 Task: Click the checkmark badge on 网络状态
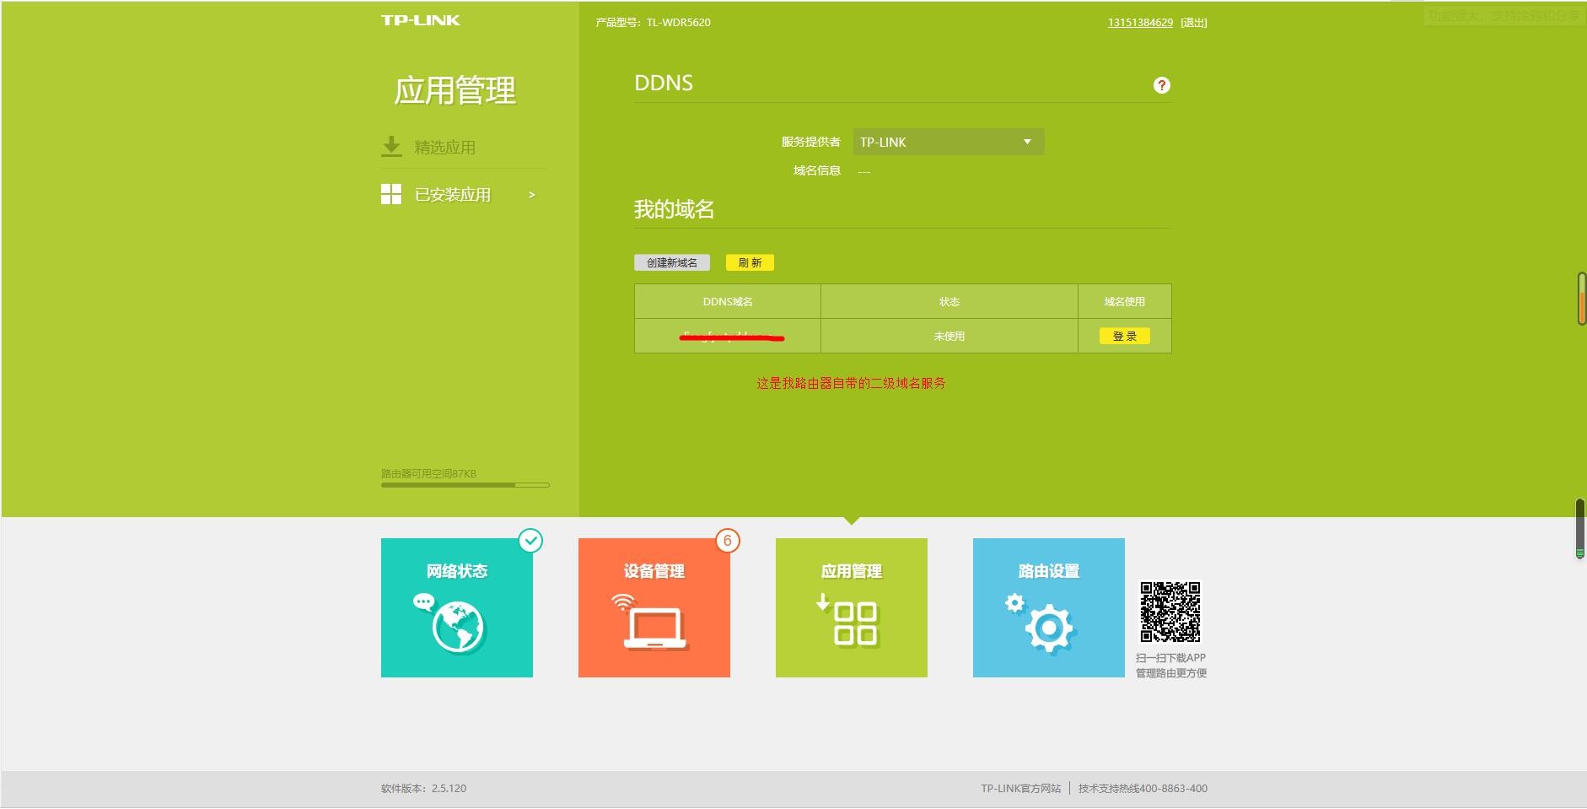(530, 541)
